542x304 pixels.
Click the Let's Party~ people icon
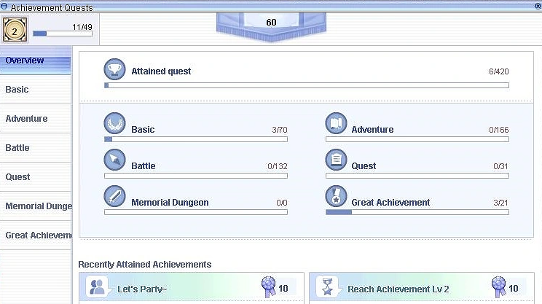click(98, 287)
